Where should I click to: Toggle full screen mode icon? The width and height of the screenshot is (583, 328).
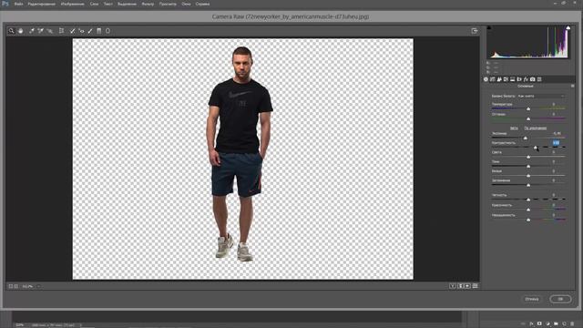click(475, 31)
